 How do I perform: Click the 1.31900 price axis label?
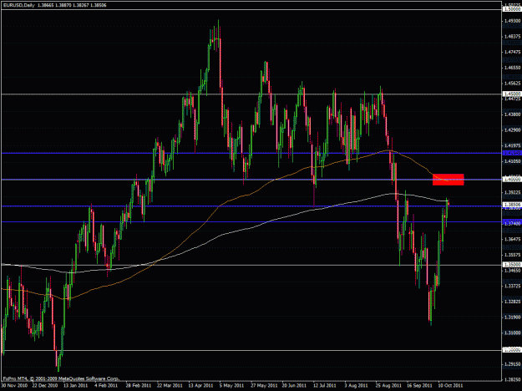[x=512, y=317]
